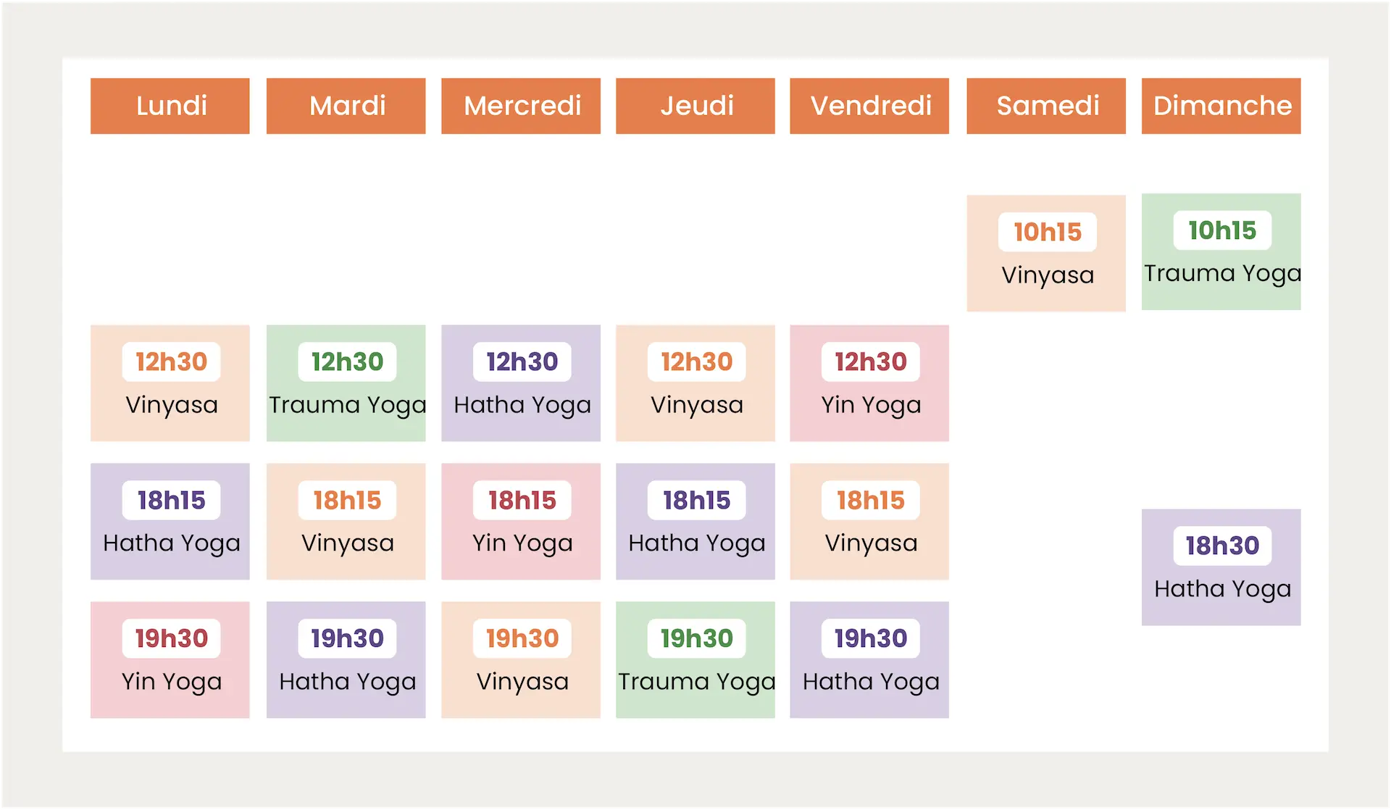
Task: Open Friday 18h15 Vinyasa class
Action: 869,522
